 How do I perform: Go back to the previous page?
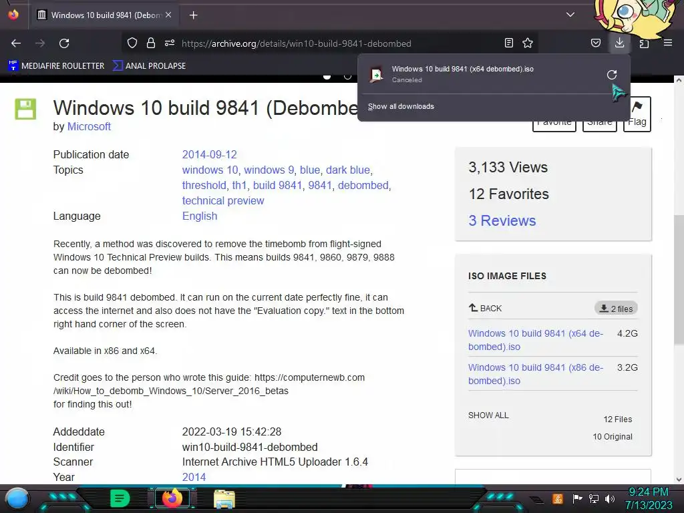(x=16, y=43)
